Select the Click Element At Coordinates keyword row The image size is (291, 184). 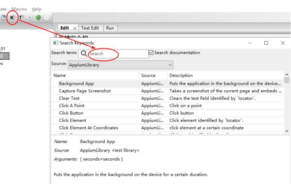click(x=168, y=128)
